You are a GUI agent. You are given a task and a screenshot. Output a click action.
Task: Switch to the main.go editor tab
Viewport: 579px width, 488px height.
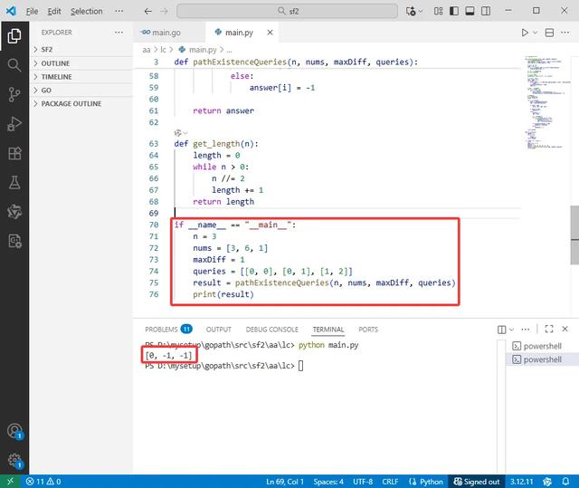coord(167,32)
